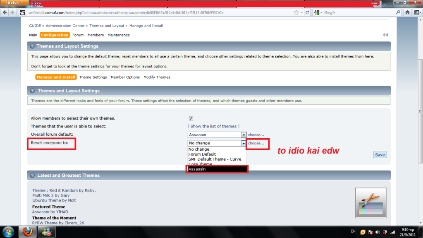Image resolution: width=423 pixels, height=238 pixels.
Task: Switch to the Theme Settings tab
Action: point(93,77)
